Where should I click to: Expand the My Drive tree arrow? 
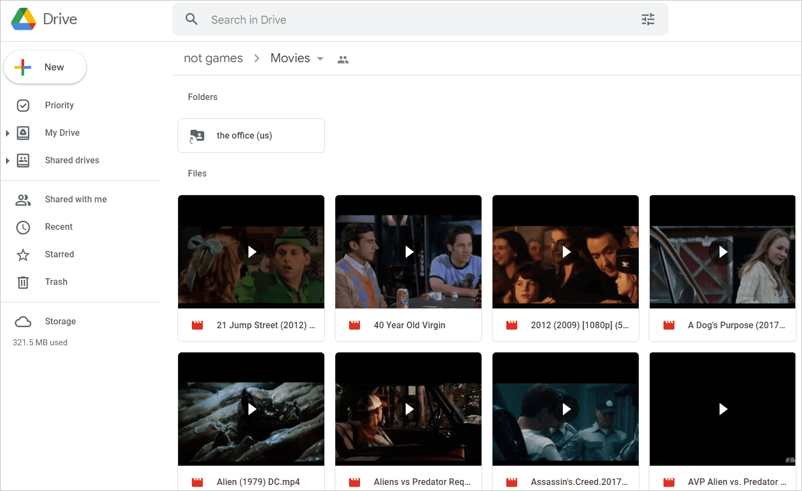[8, 133]
